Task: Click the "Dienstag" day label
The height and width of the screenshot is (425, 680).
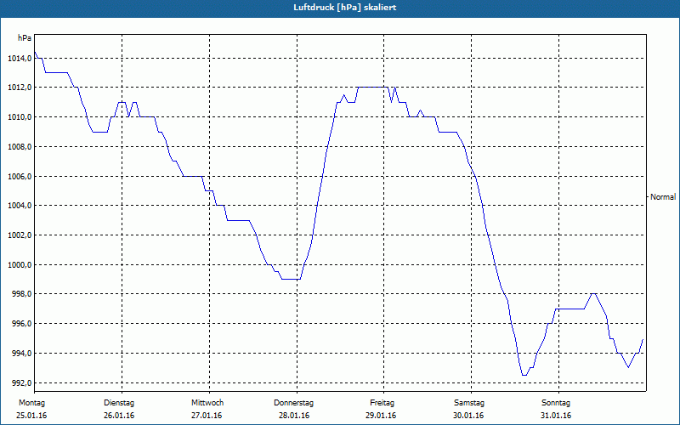Action: click(119, 403)
